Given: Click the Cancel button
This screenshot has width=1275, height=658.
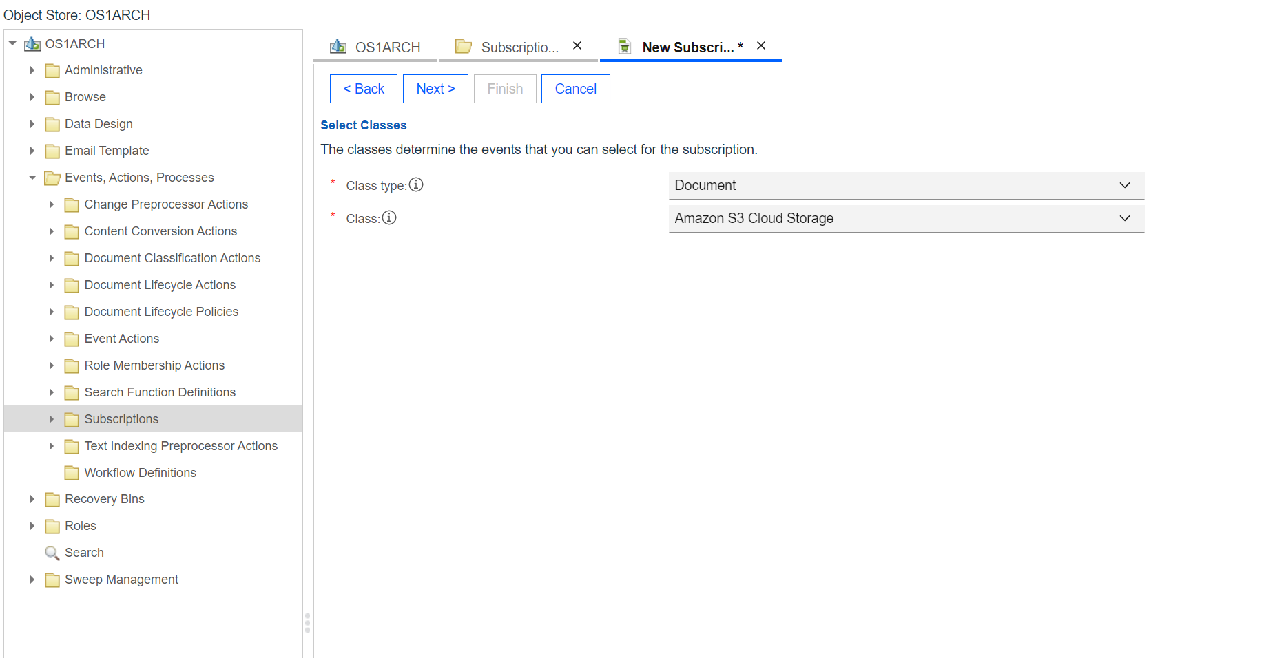Looking at the screenshot, I should coord(575,89).
